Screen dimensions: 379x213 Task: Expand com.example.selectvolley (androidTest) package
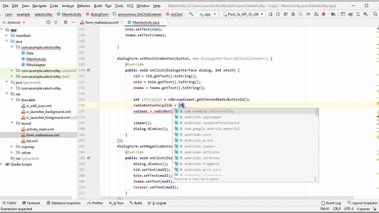tap(12, 70)
